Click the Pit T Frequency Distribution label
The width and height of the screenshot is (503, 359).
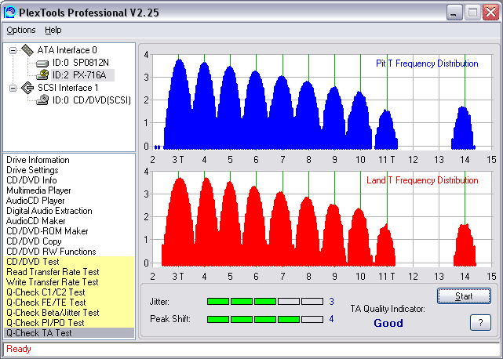coord(427,63)
